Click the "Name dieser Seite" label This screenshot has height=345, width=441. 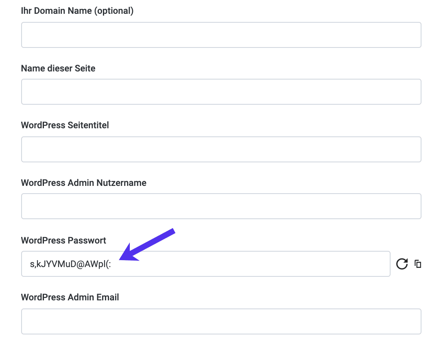[x=58, y=68]
